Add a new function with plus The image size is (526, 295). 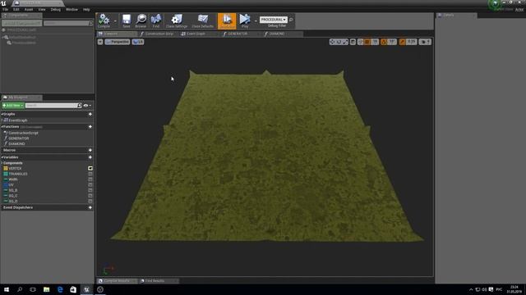tap(90, 127)
